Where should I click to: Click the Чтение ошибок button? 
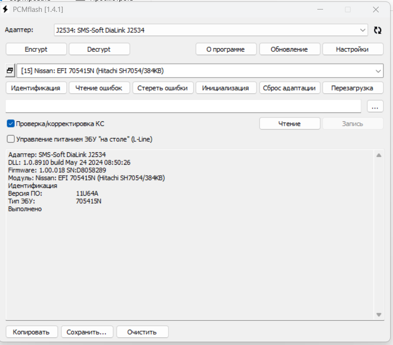pos(99,88)
